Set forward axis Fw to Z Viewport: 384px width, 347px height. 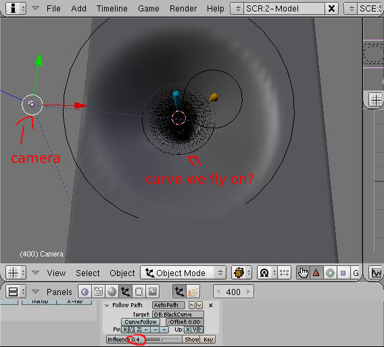[139, 329]
